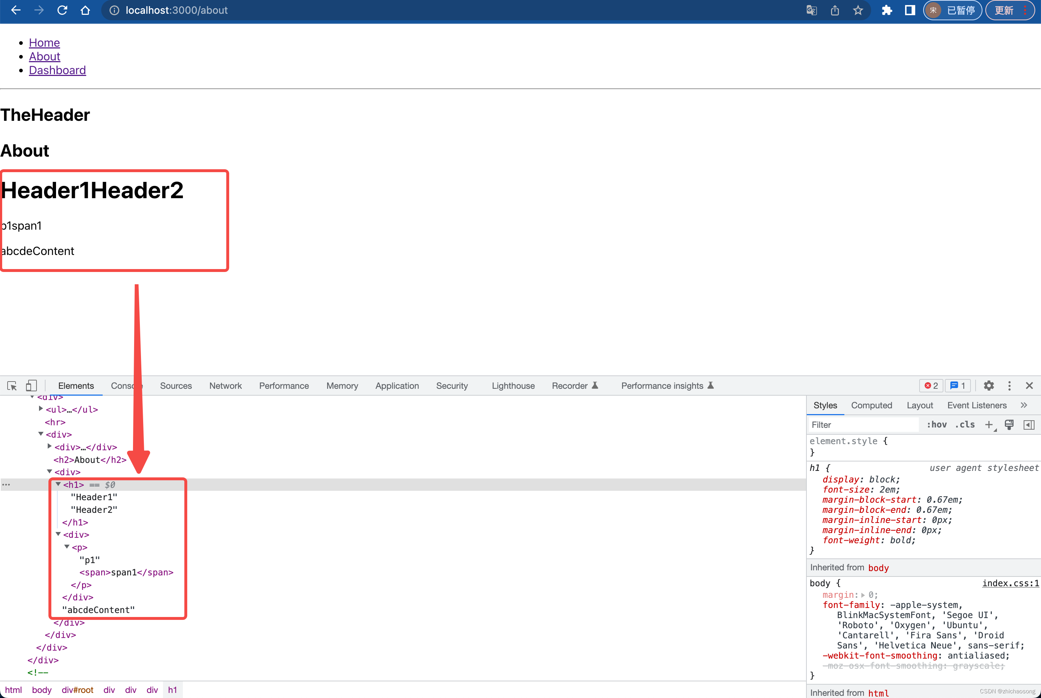Click the About navigation link

coord(44,56)
